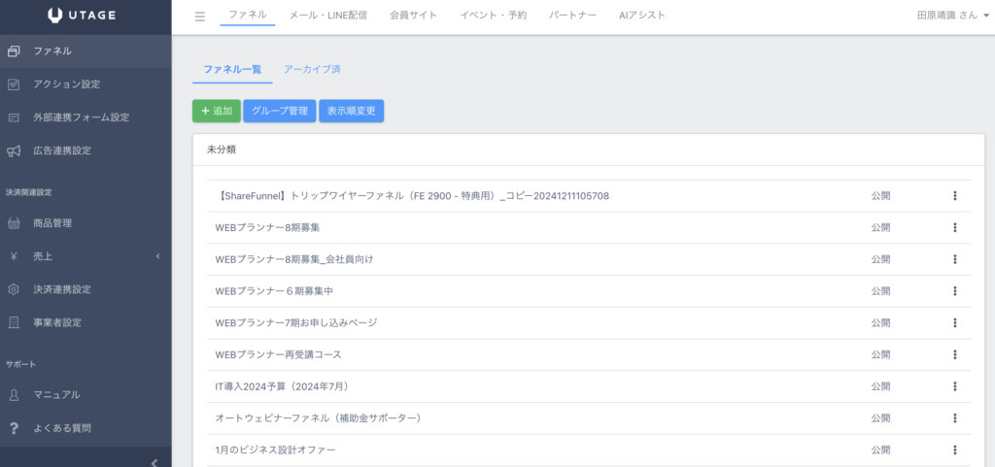Open the WEBプランナー8期募集 funnel
Image resolution: width=995 pixels, height=467 pixels.
point(267,227)
